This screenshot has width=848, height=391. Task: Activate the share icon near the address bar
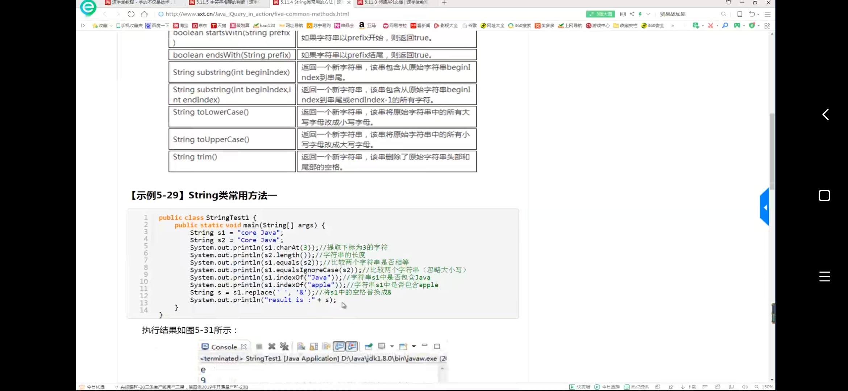(632, 14)
